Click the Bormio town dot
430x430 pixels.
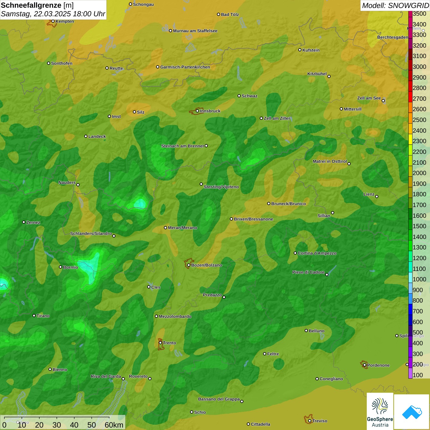coord(61,267)
